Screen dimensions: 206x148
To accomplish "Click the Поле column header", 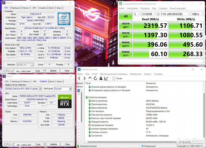I will [x=88, y=83].
